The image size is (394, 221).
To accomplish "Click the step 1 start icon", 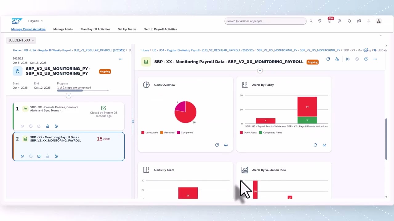I will [22, 126].
